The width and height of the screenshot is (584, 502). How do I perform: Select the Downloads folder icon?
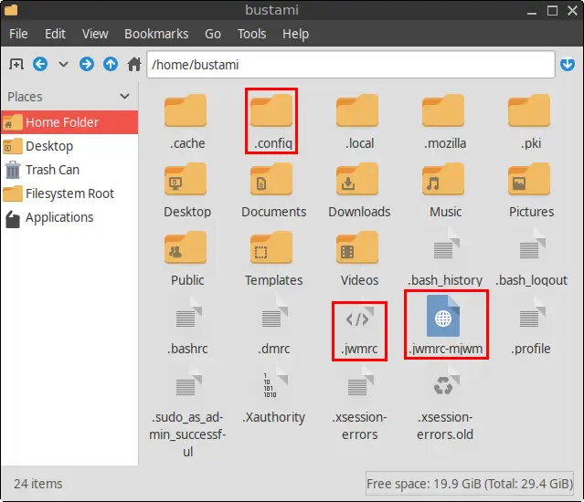[x=357, y=179]
